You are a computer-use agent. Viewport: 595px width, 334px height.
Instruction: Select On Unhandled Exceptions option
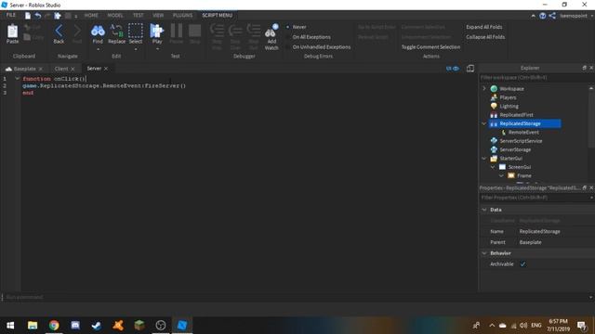pos(322,47)
